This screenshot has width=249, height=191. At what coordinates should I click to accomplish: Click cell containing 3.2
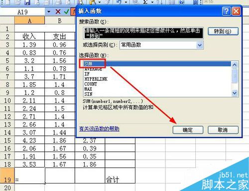29,60
